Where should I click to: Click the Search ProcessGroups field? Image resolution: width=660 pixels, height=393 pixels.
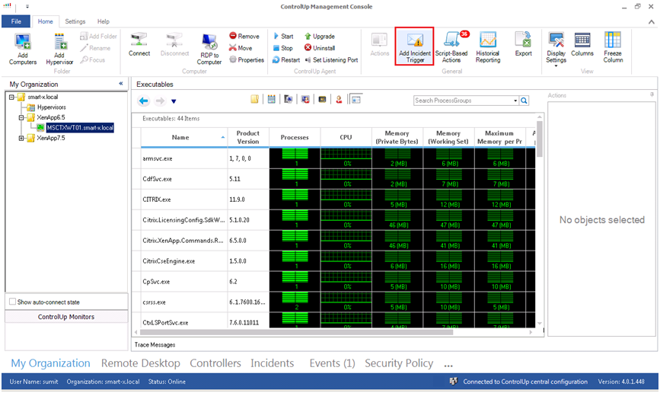coord(463,101)
